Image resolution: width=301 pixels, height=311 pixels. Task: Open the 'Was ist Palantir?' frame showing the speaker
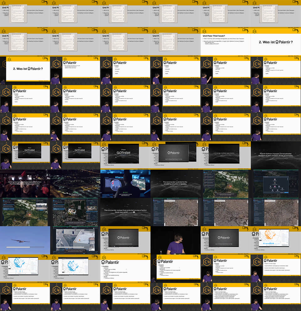tap(25, 70)
